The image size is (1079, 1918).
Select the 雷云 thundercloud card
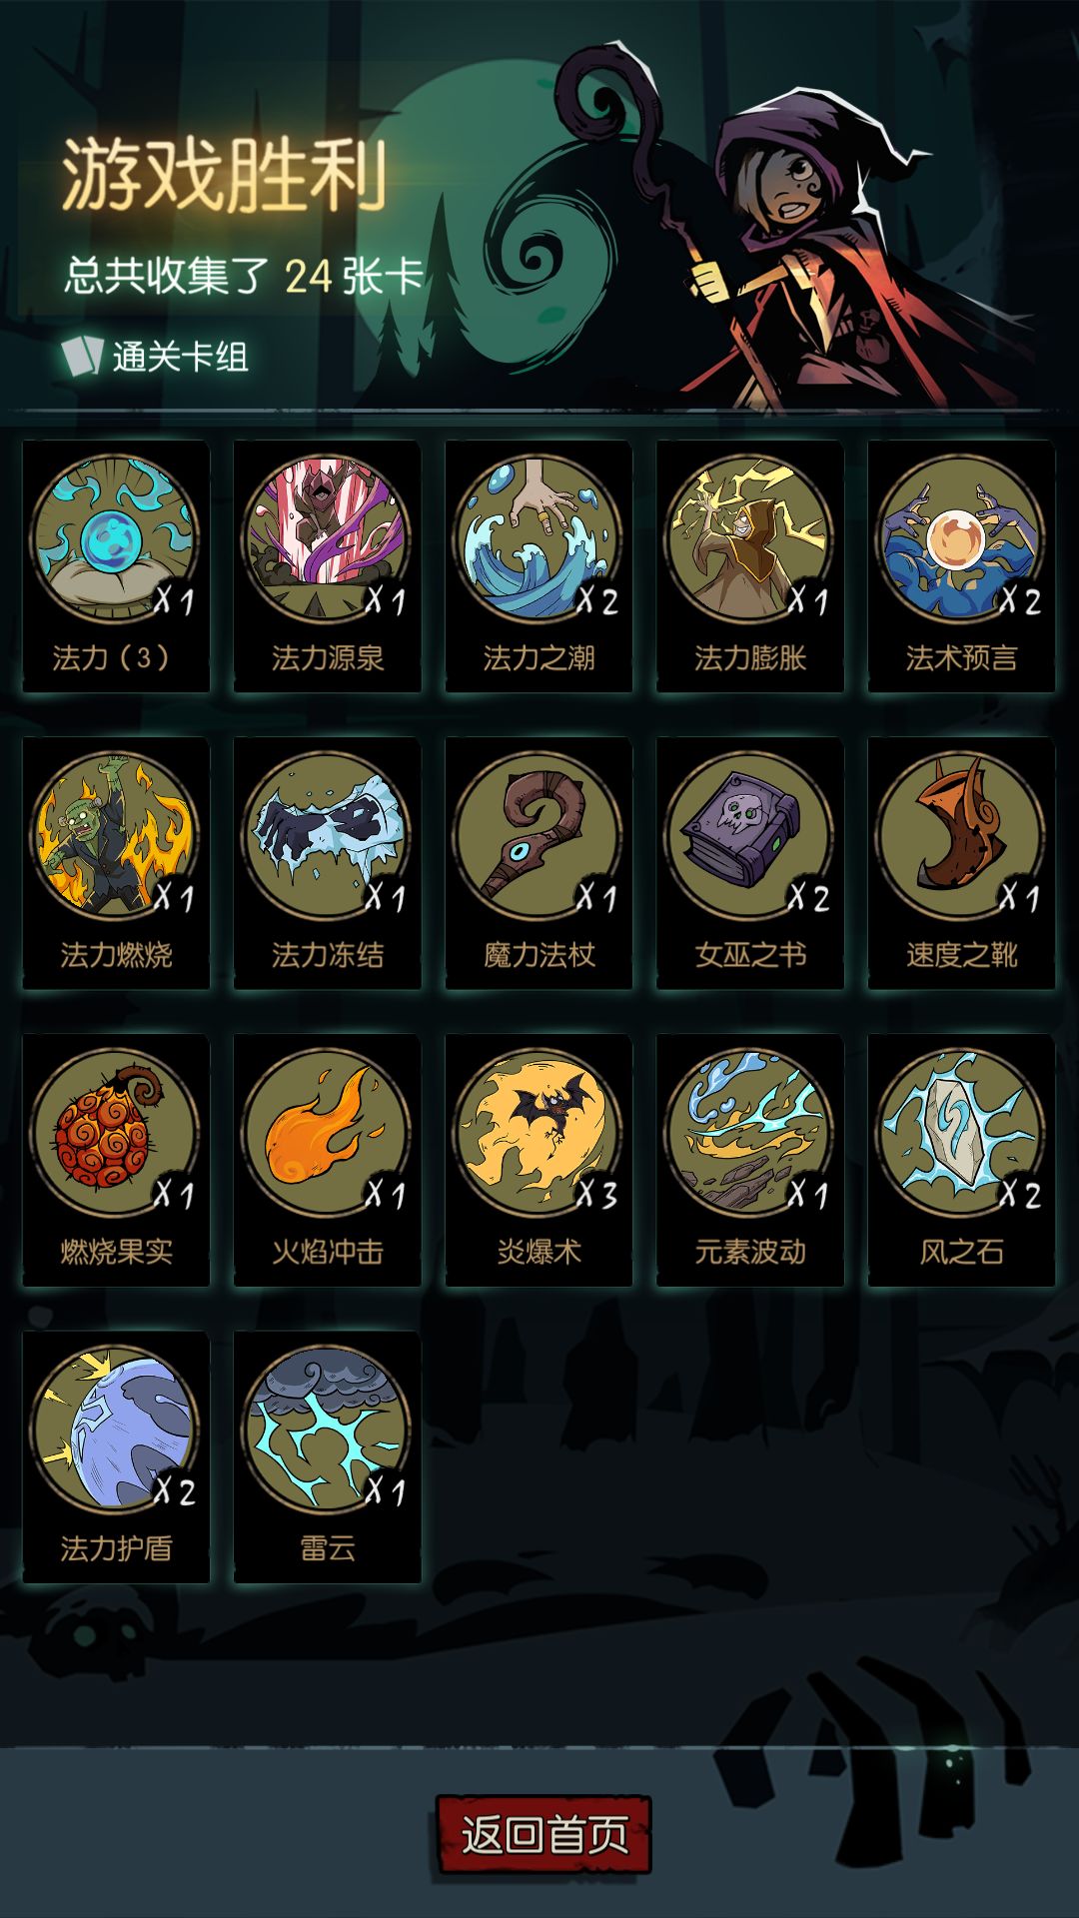click(x=328, y=1456)
